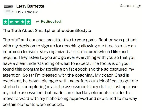Click the word 'Smartphonefreedomlifestyle' in the title

pos(63,31)
